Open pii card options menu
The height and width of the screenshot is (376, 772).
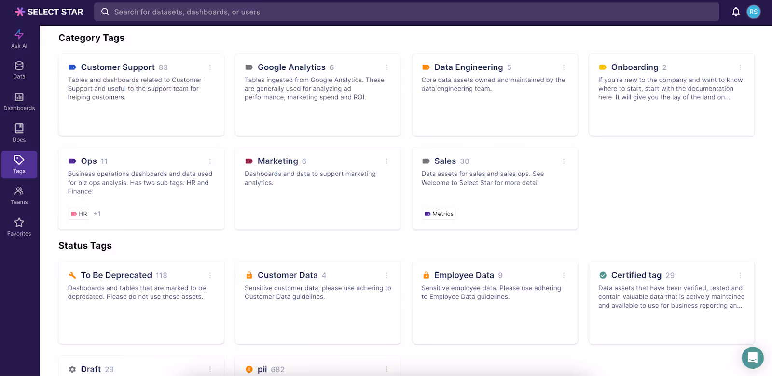click(x=386, y=369)
